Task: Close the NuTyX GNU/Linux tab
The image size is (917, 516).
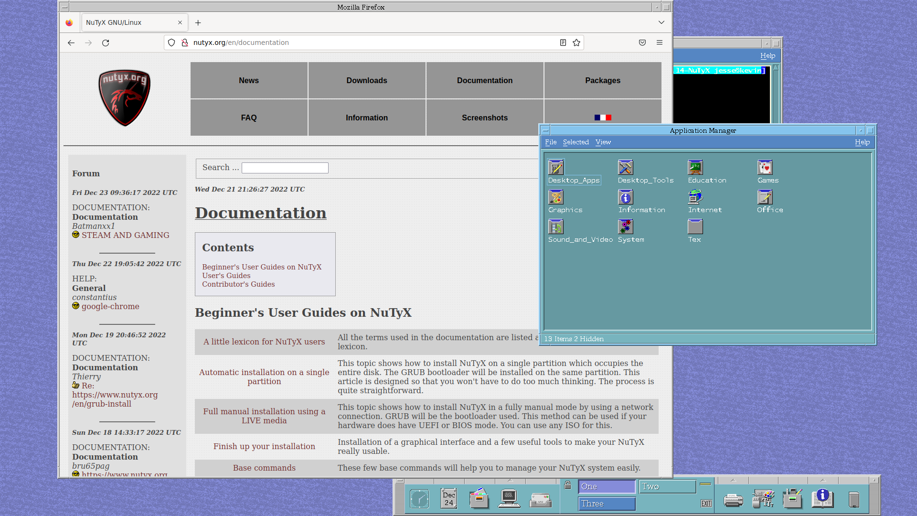Action: [180, 22]
